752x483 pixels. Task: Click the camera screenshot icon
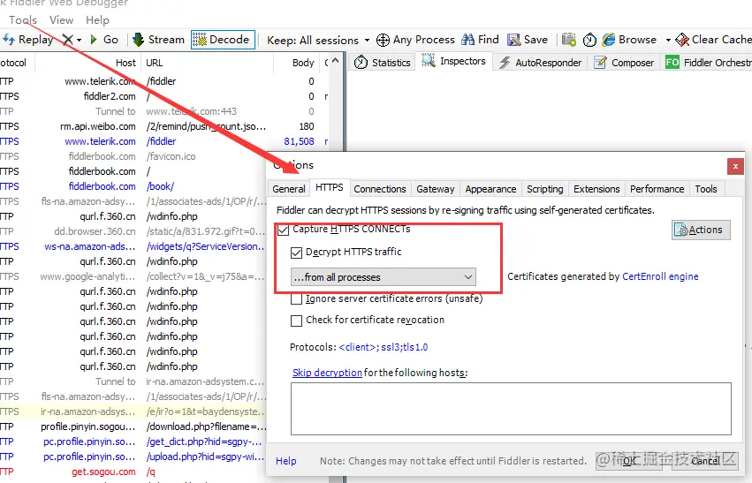coord(569,40)
